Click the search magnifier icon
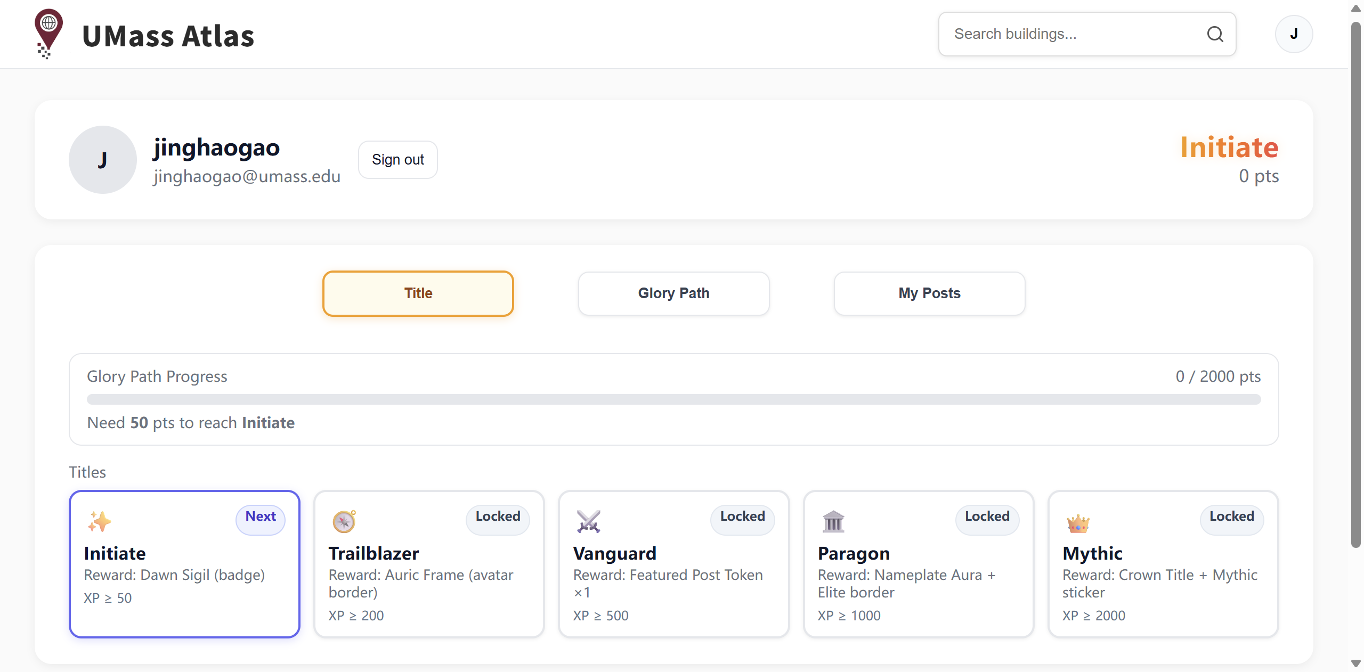 point(1215,34)
